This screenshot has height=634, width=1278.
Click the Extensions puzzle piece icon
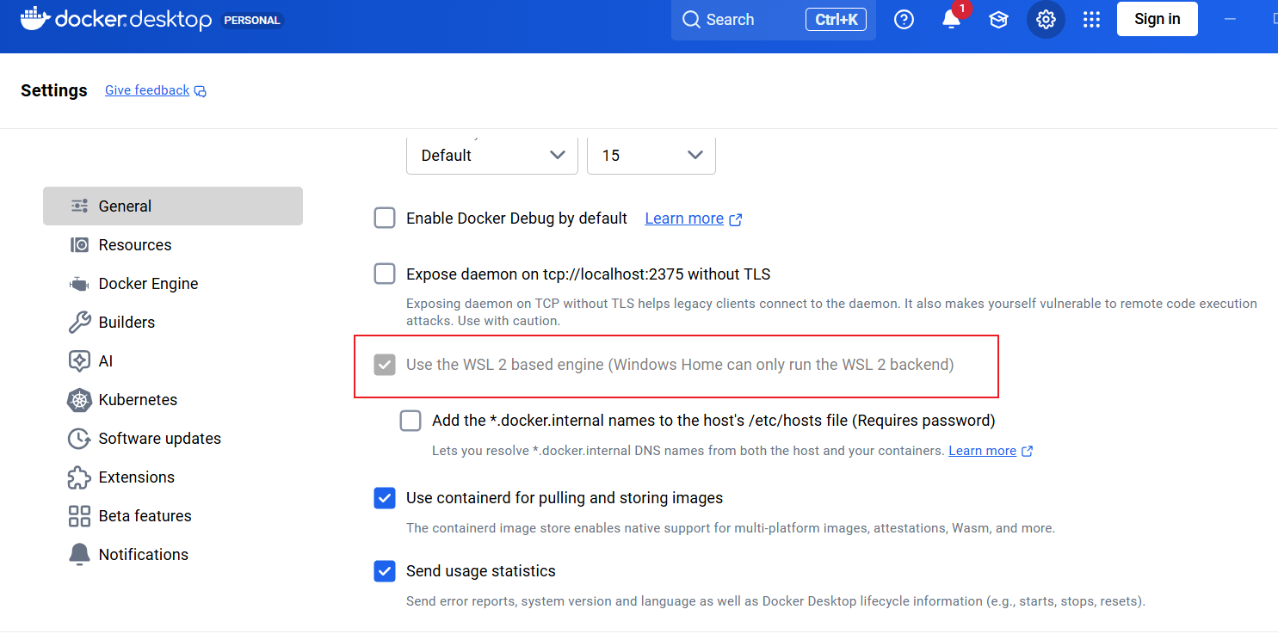(x=79, y=477)
